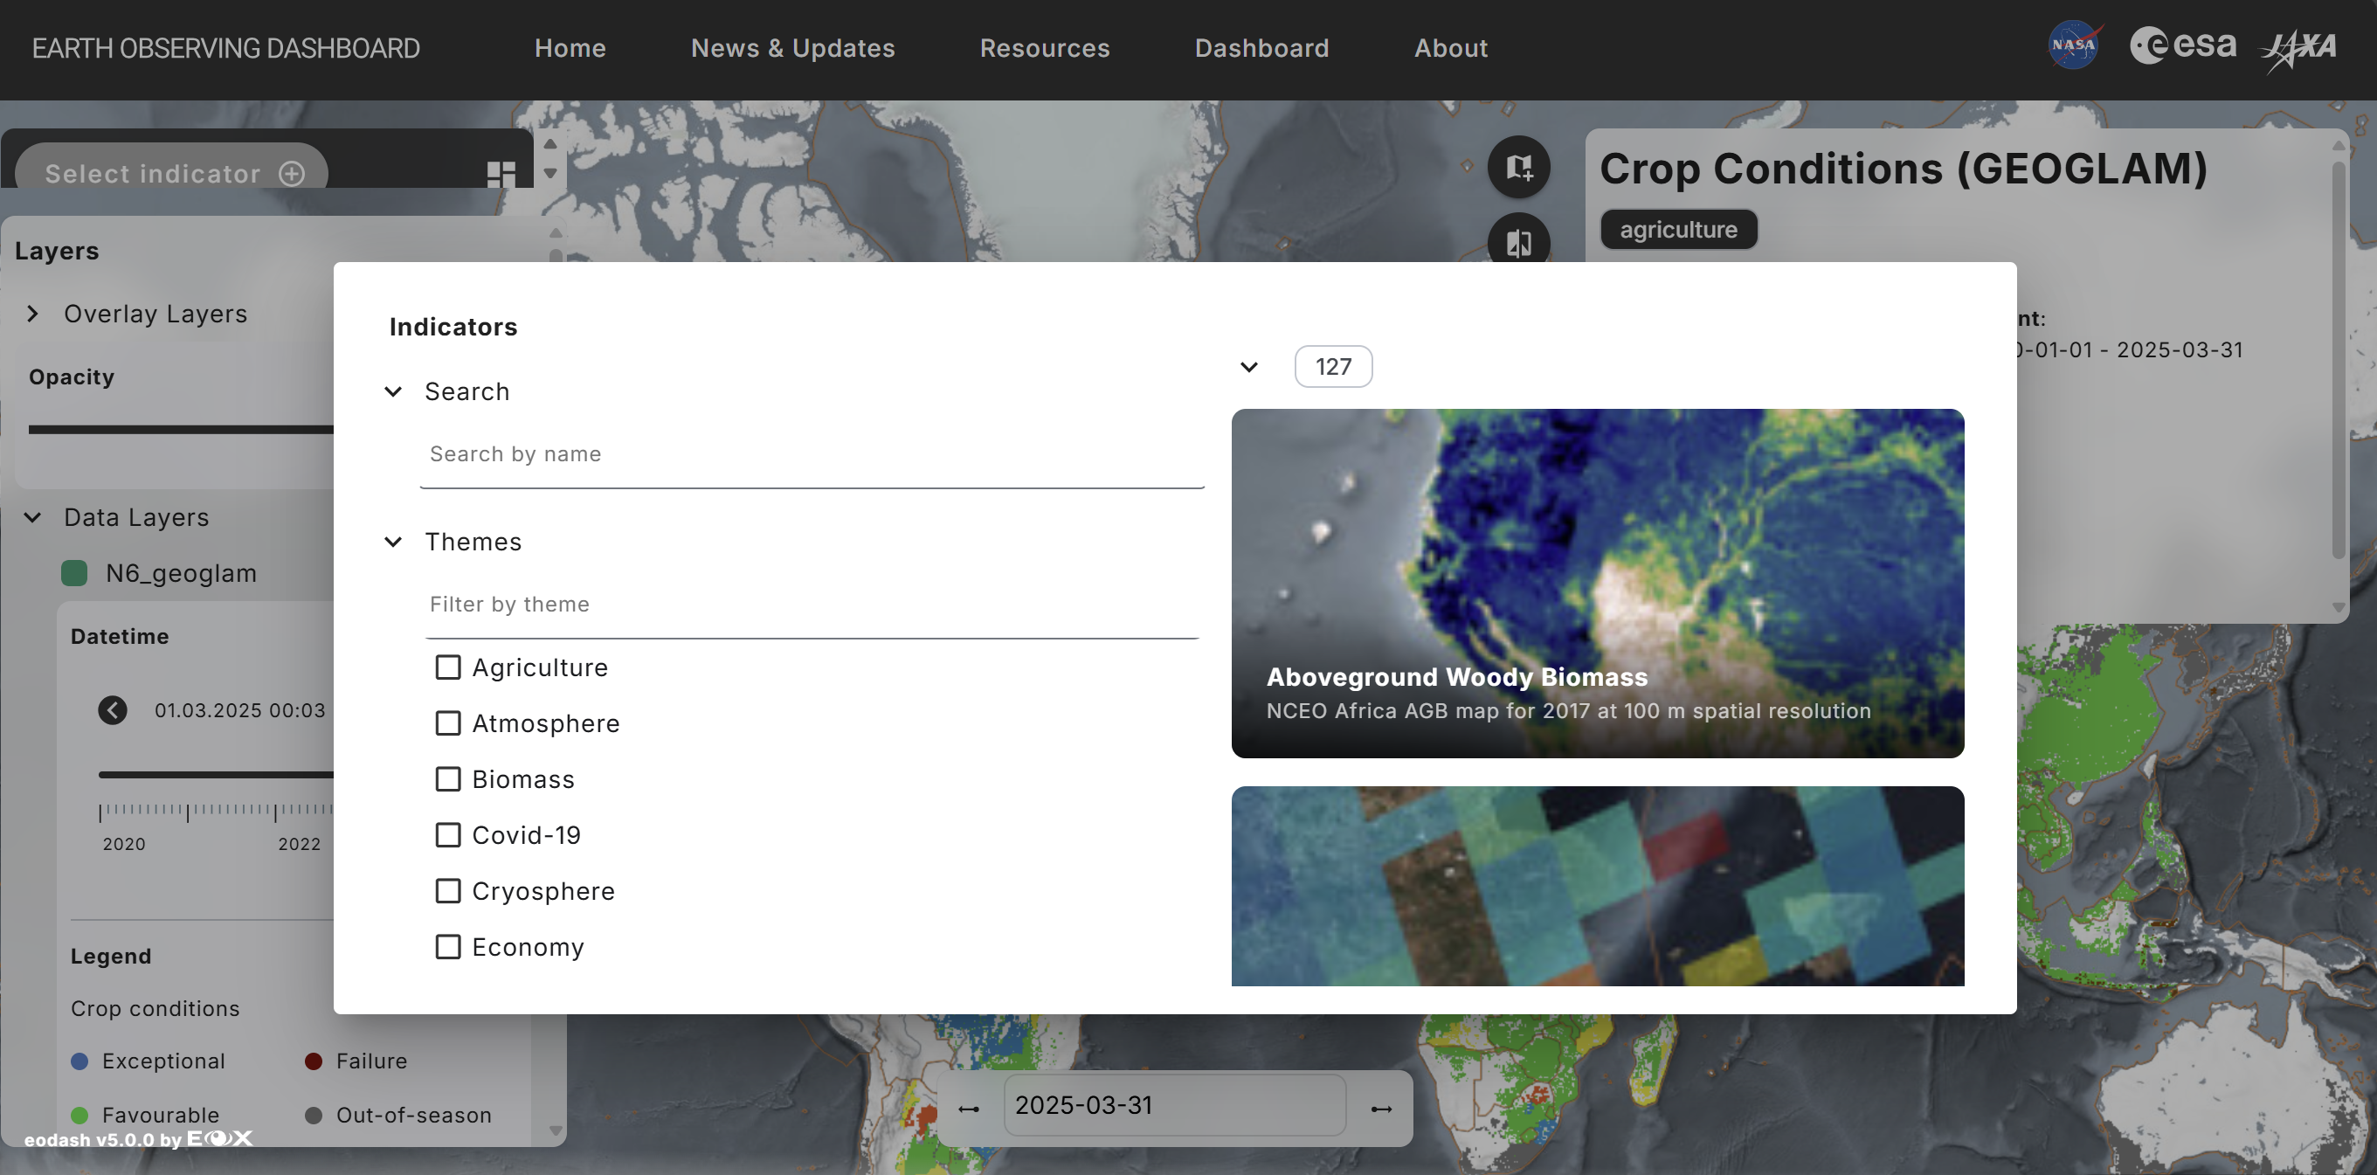This screenshot has height=1175, width=2377.
Task: Open the About page
Action: tap(1450, 48)
